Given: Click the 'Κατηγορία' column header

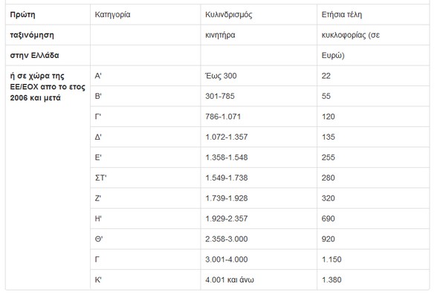Looking at the screenshot, I should pyautogui.click(x=114, y=14).
